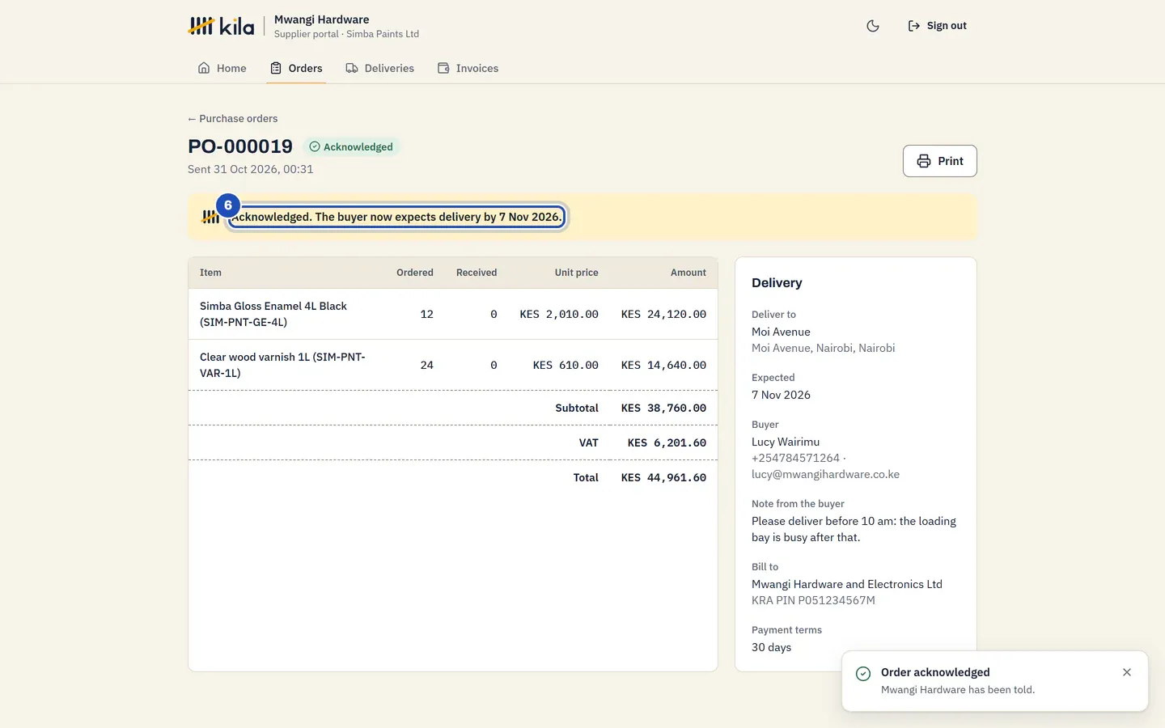
Task: Select the Orders tab
Action: 296,68
